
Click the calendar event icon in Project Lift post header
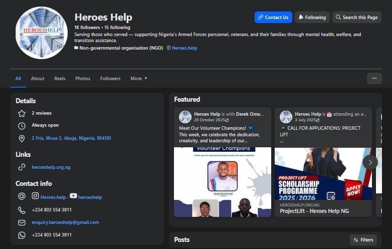pos(329,114)
